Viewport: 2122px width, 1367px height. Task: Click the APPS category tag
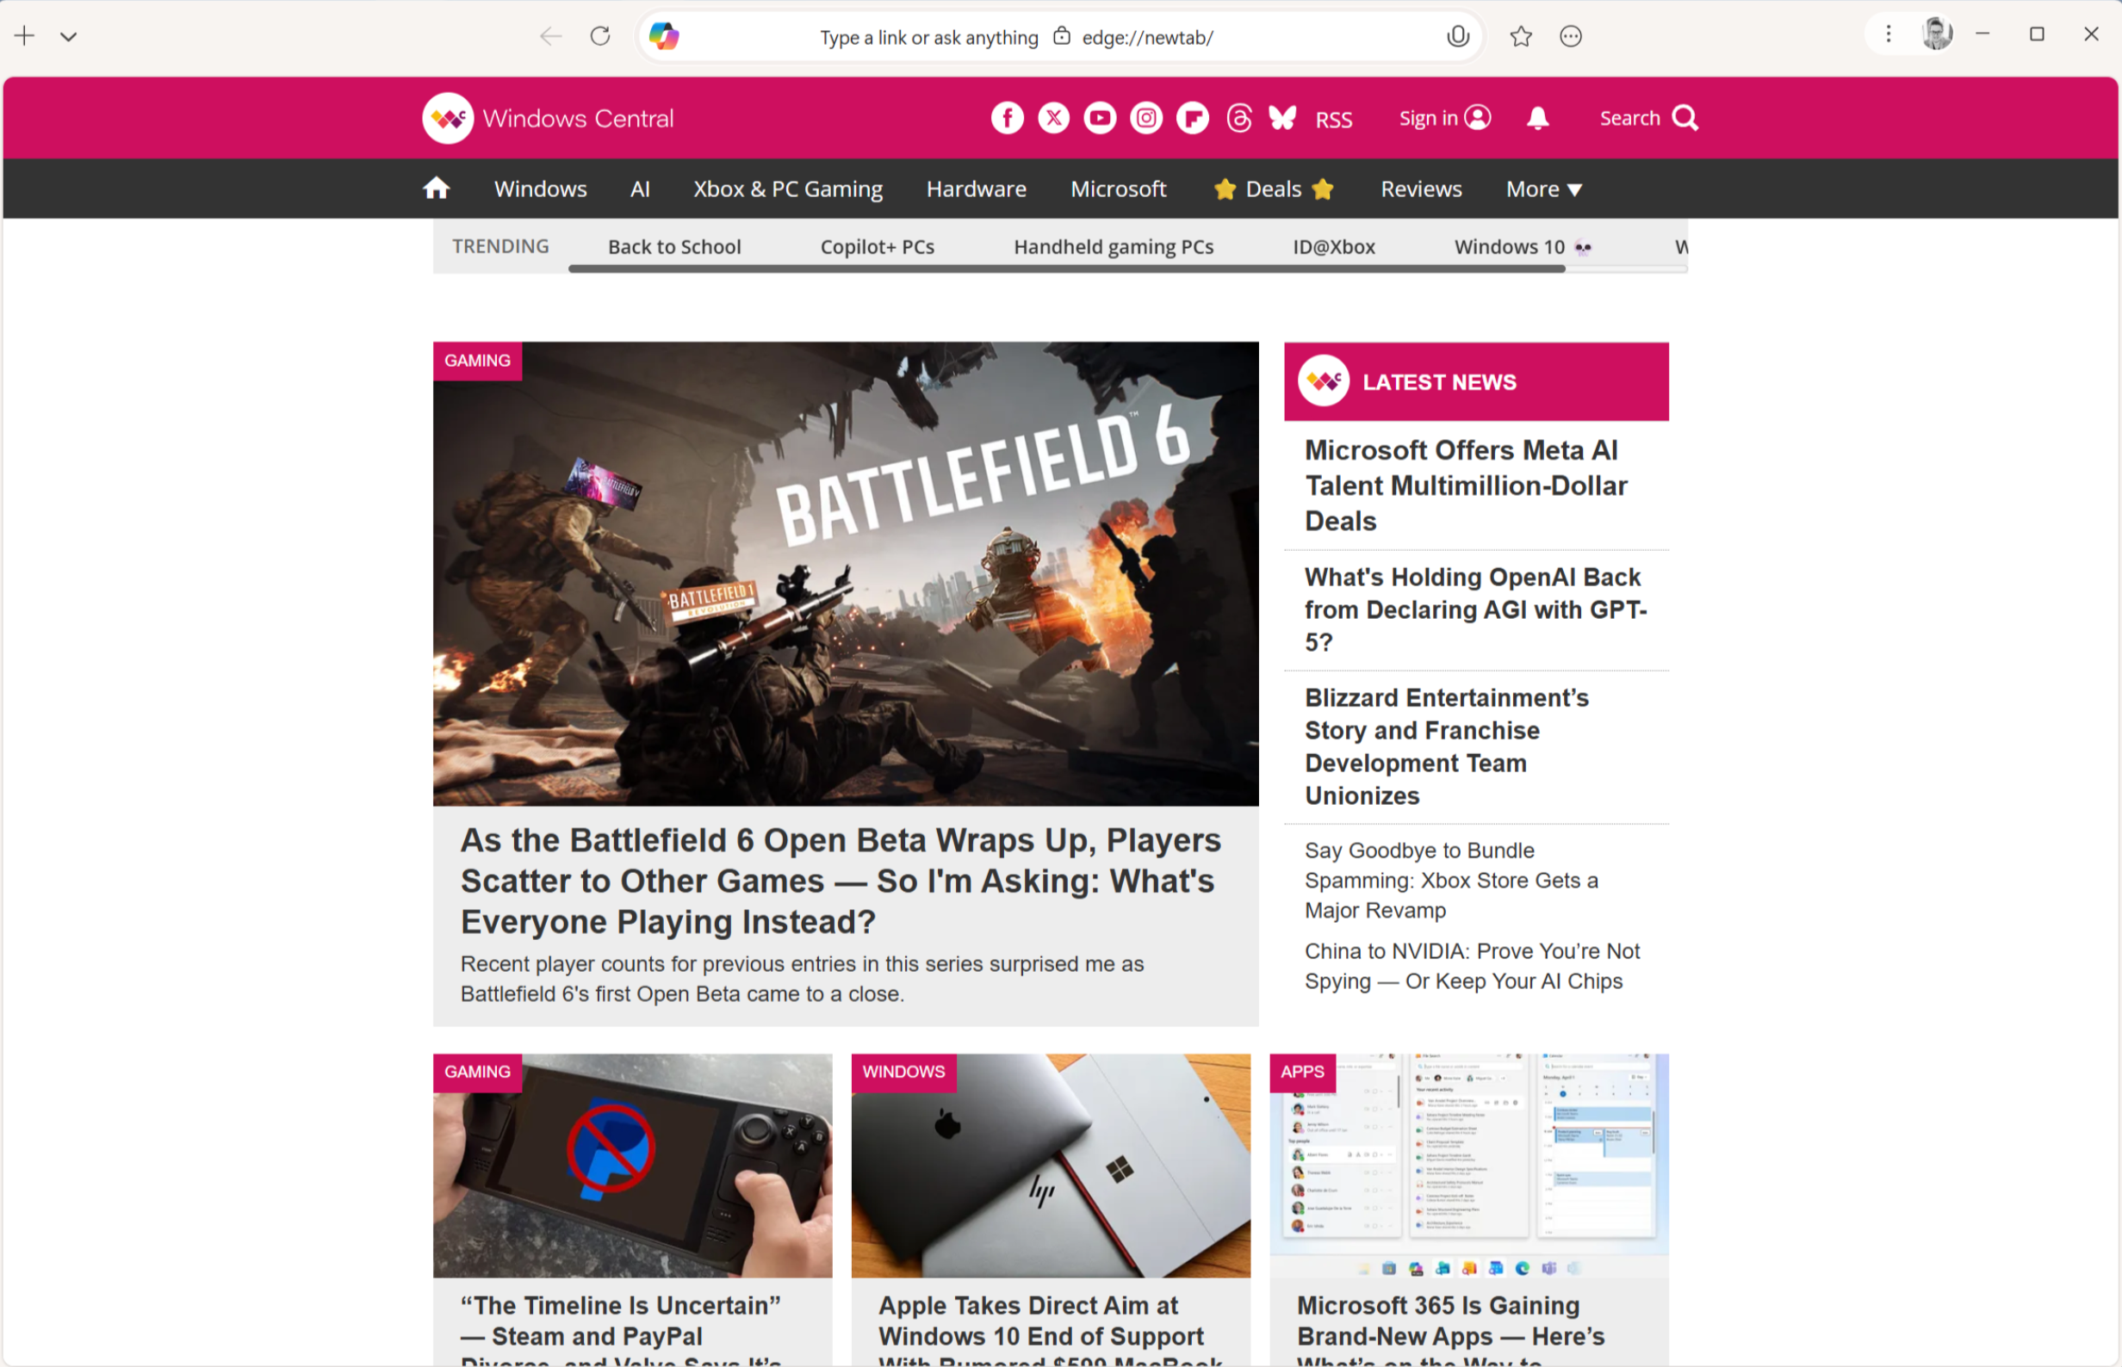tap(1301, 1072)
